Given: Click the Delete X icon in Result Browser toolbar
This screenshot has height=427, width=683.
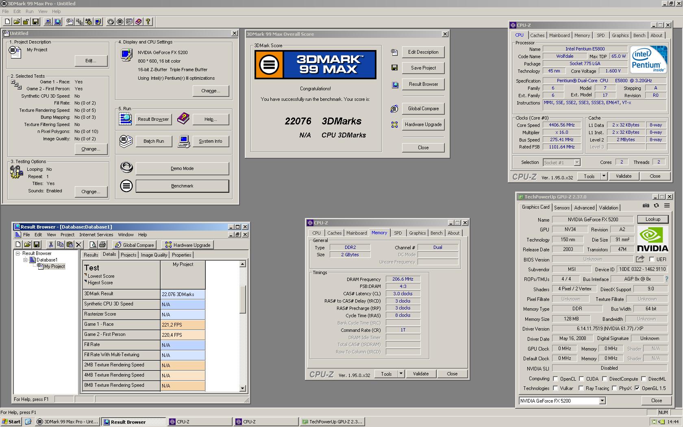Looking at the screenshot, I should 79,244.
